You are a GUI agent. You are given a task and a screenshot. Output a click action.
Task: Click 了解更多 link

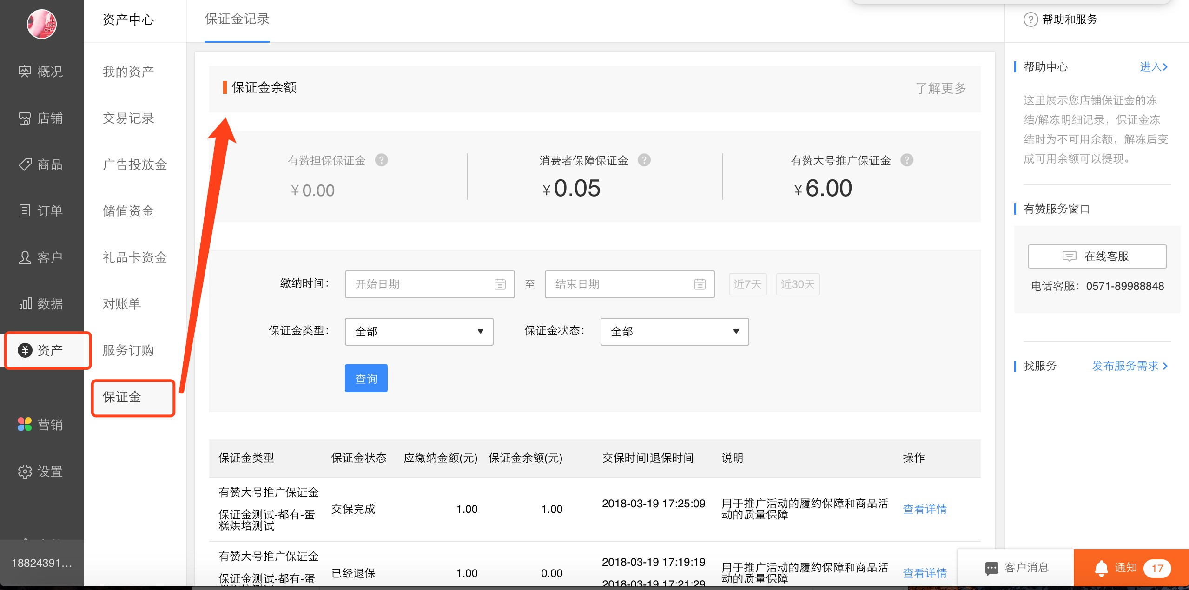pos(941,88)
